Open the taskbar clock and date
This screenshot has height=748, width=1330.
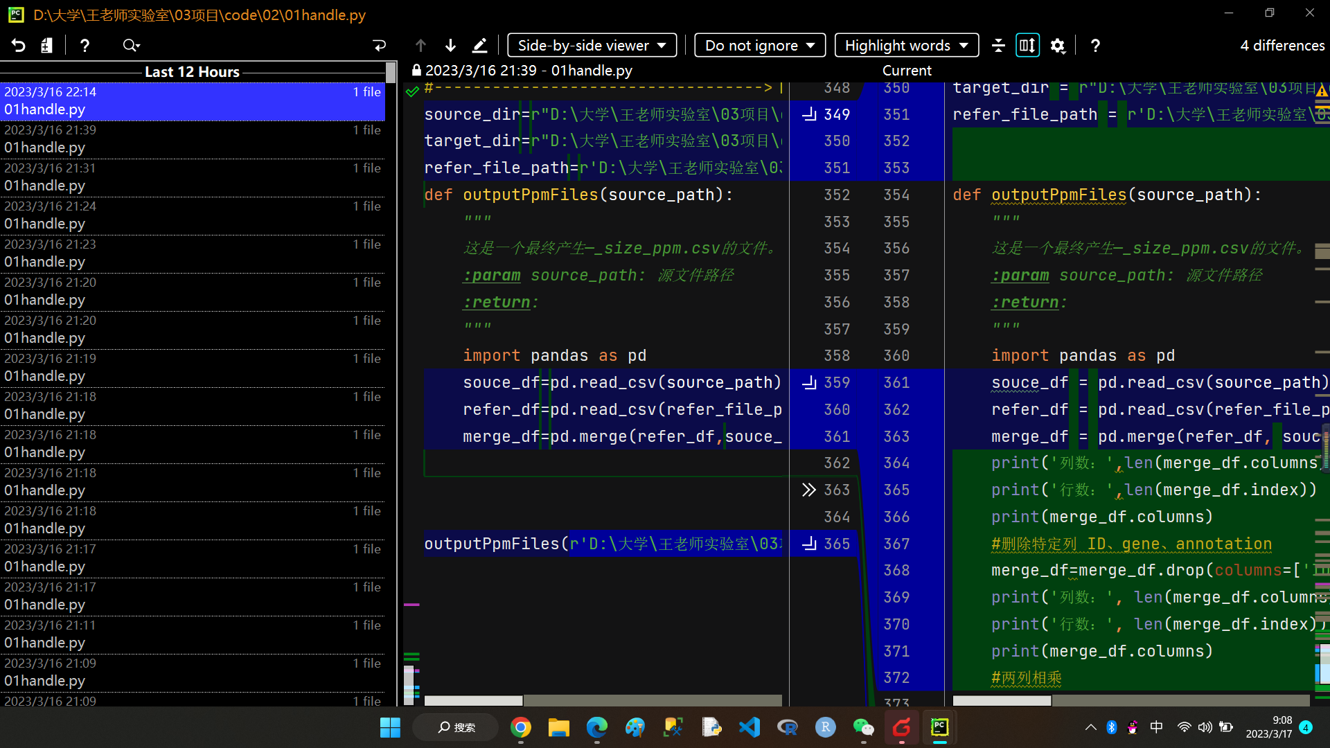coord(1269,727)
